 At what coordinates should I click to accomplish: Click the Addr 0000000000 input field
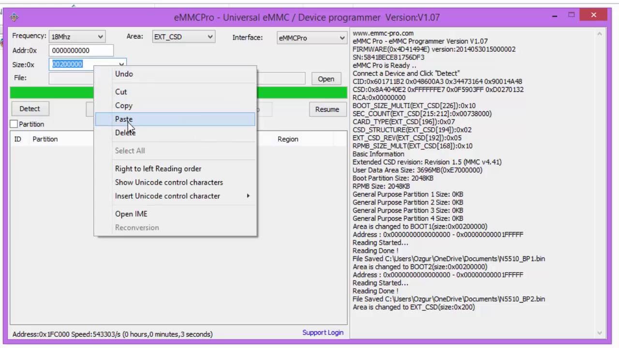tap(81, 50)
